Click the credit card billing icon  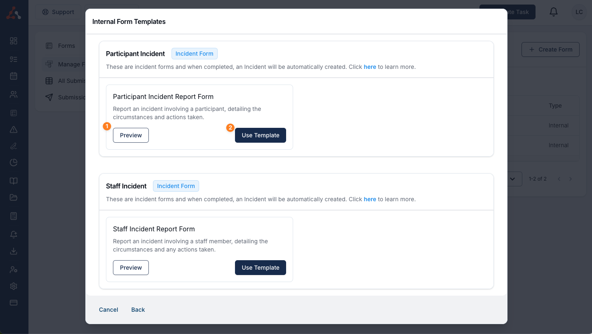click(14, 303)
